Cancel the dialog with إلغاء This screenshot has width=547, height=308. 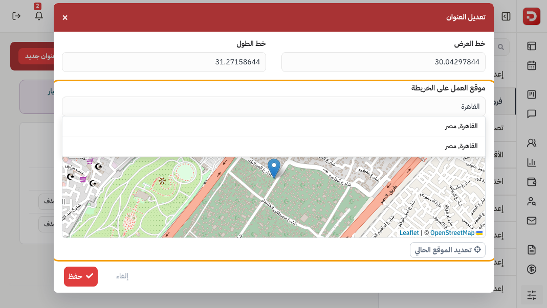point(122,276)
